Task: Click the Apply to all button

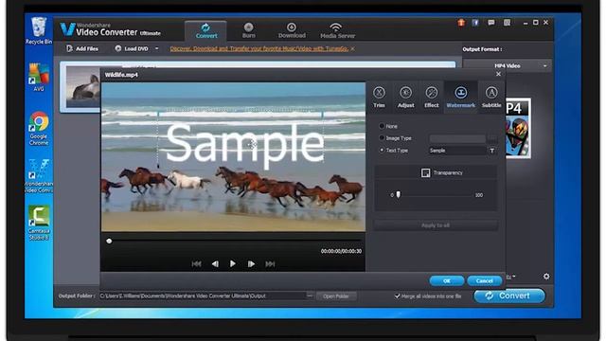Action: coord(436,225)
